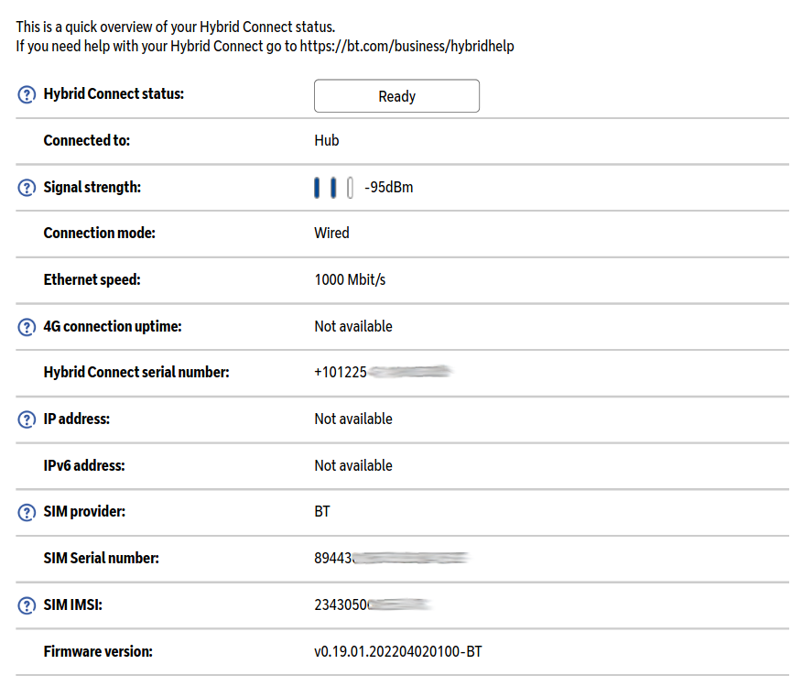Click the Ready status button

(x=396, y=96)
